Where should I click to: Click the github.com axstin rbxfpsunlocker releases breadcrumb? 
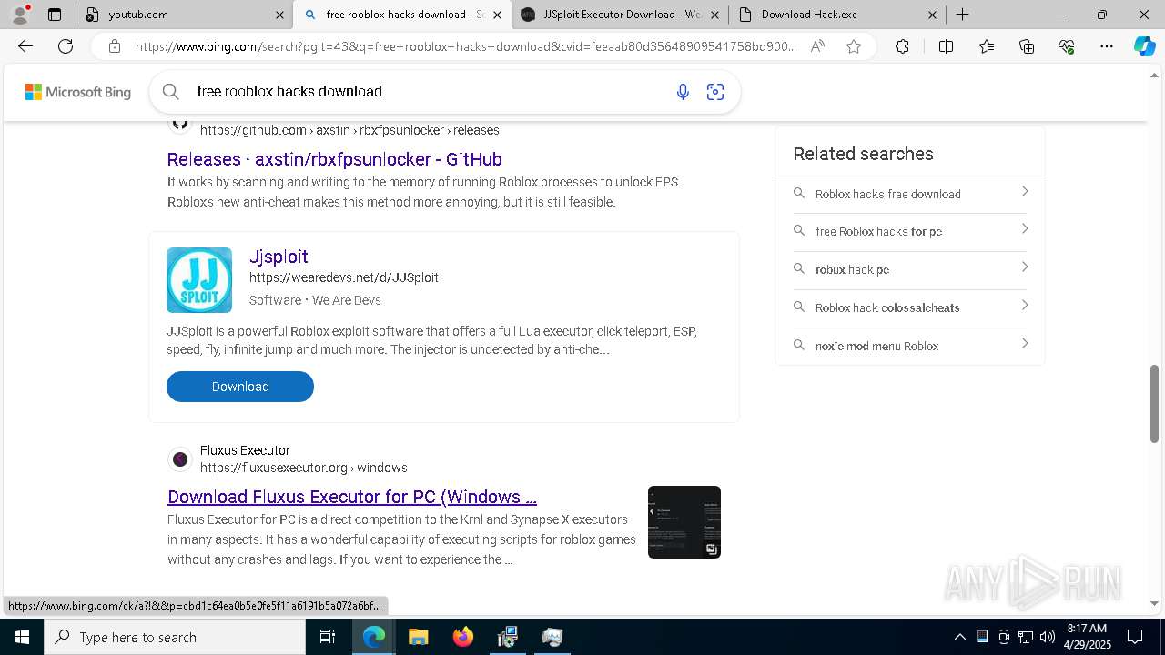click(349, 130)
